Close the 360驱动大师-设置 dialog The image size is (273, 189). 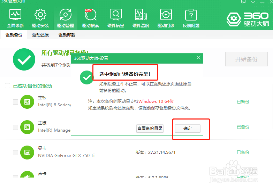pyautogui.click(x=198, y=58)
